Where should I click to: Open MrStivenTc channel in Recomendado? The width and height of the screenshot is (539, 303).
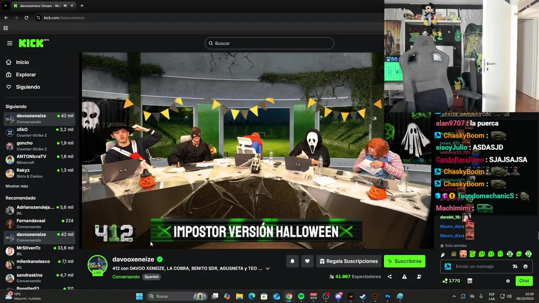coord(40,251)
